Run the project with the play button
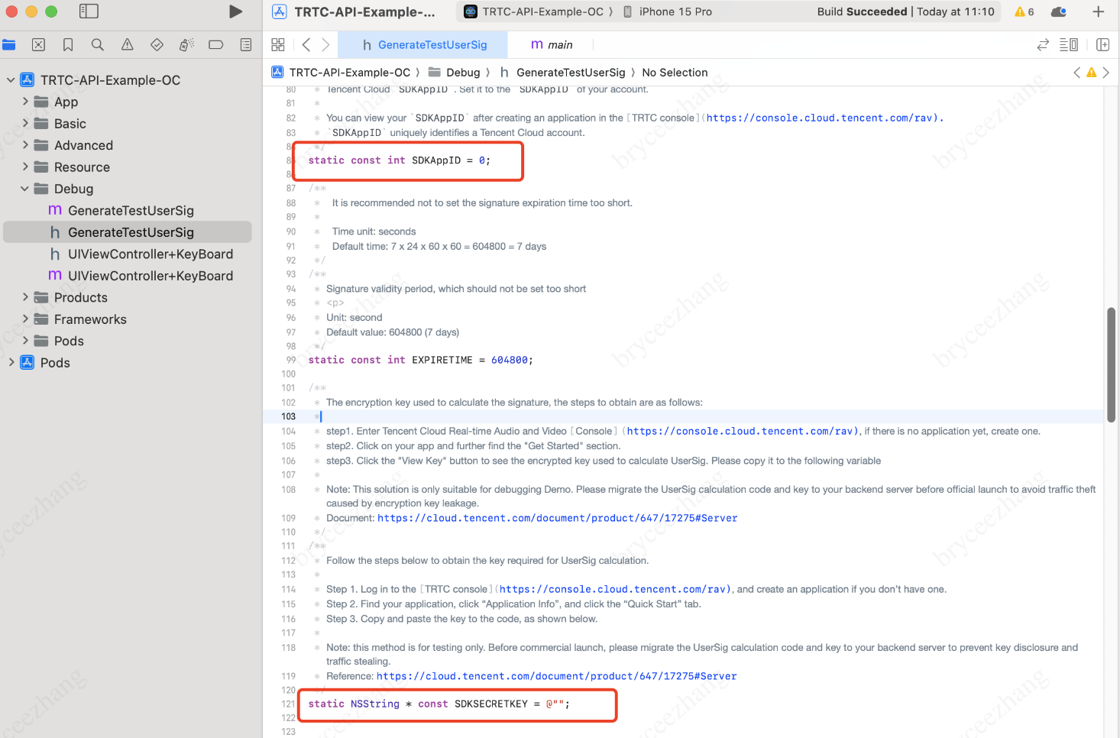The image size is (1120, 738). [236, 11]
